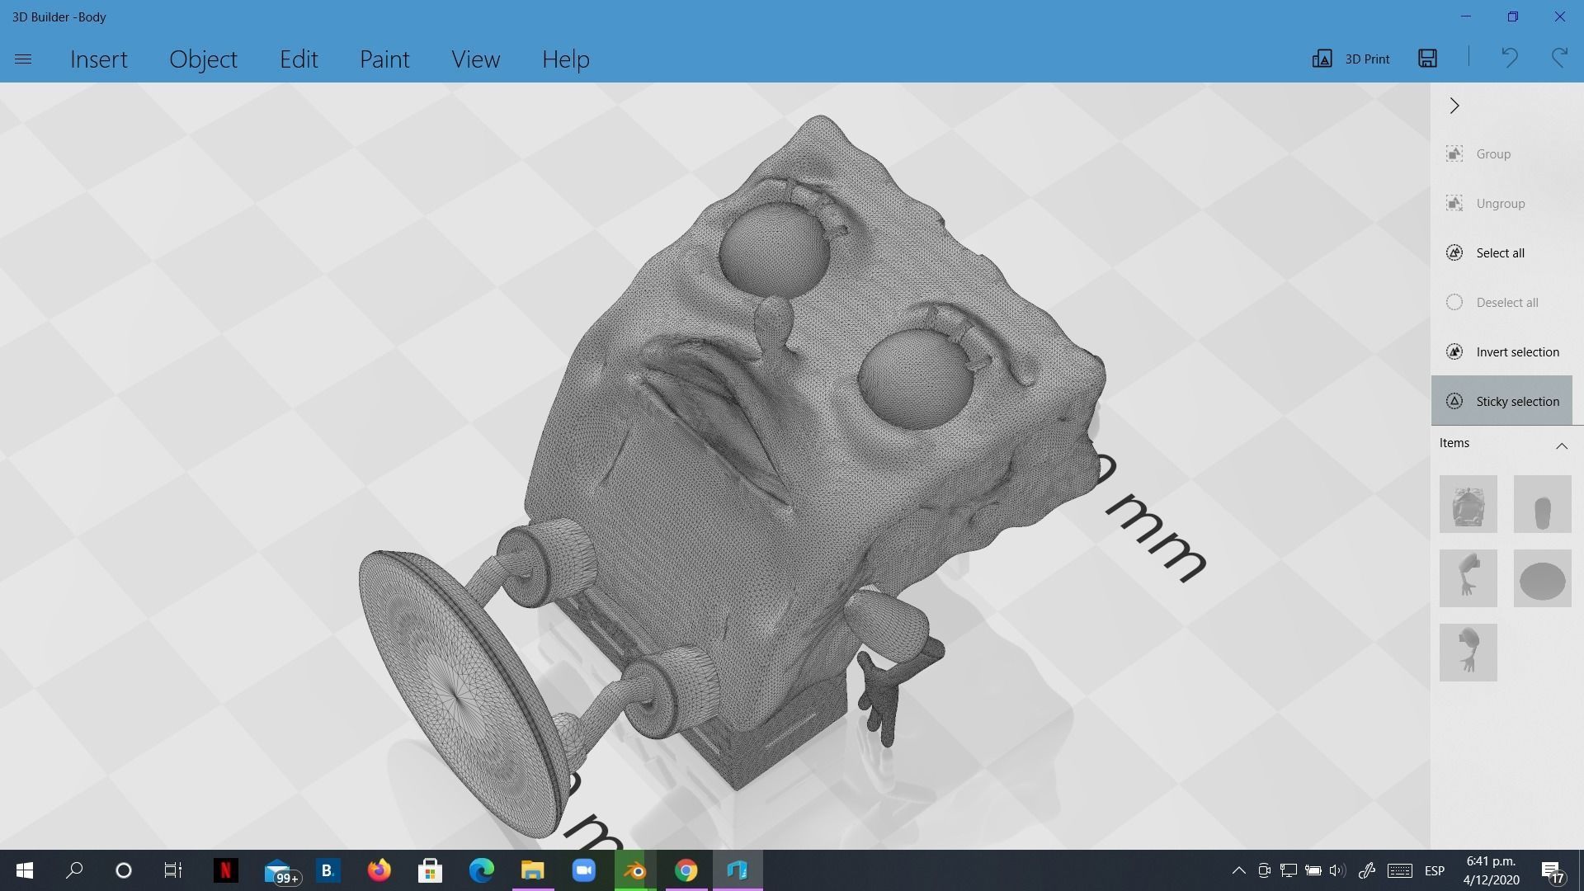Click Invert selection
This screenshot has width=1584, height=891.
click(x=1501, y=352)
